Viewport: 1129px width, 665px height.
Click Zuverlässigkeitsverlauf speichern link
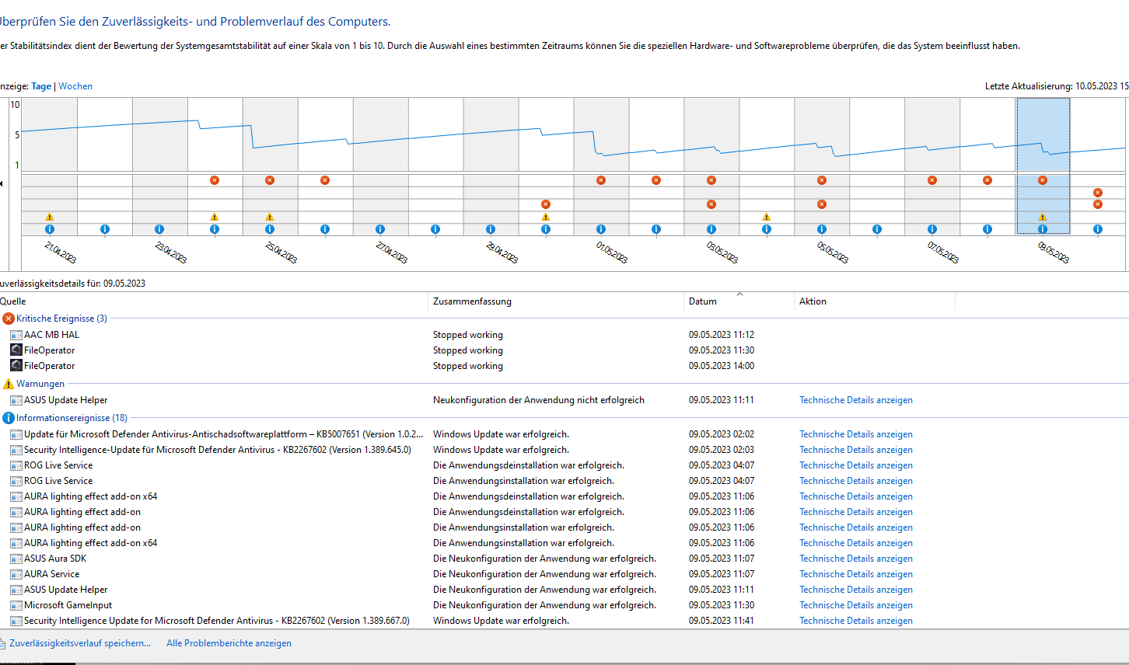click(x=80, y=643)
